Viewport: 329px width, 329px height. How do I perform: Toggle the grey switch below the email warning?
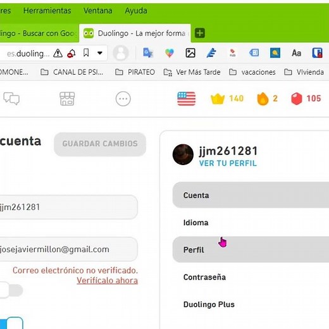tap(11, 290)
